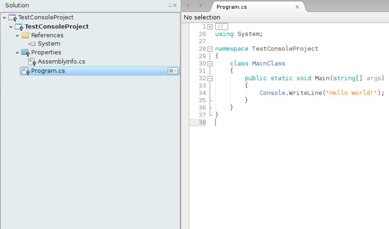This screenshot has height=229, width=389.
Task: Click the TestConsoleProject solution icon
Action: click(x=12, y=18)
